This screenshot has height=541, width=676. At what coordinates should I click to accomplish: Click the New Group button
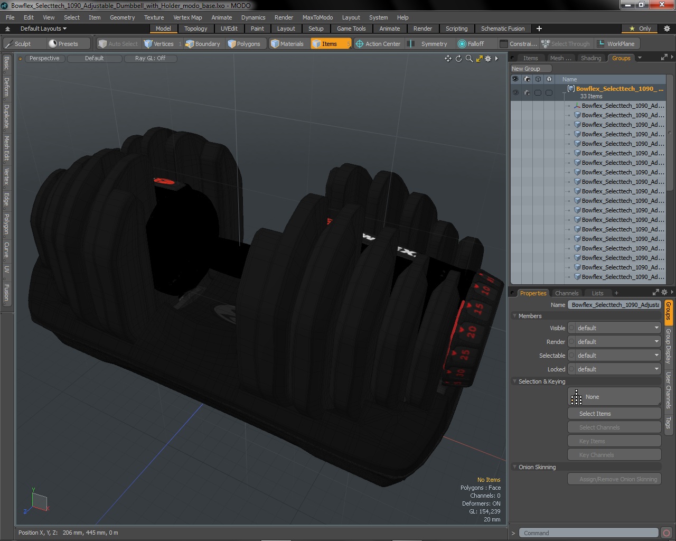[x=531, y=69]
